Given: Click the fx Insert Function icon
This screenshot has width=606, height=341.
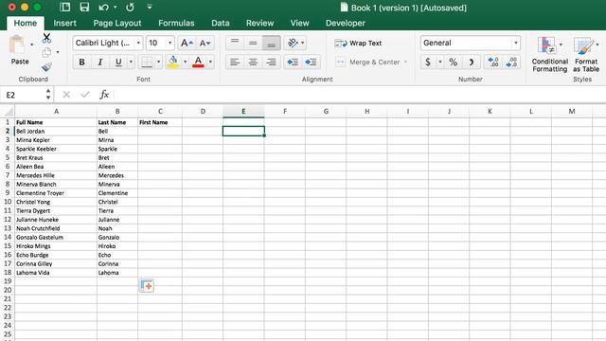Looking at the screenshot, I should (104, 95).
